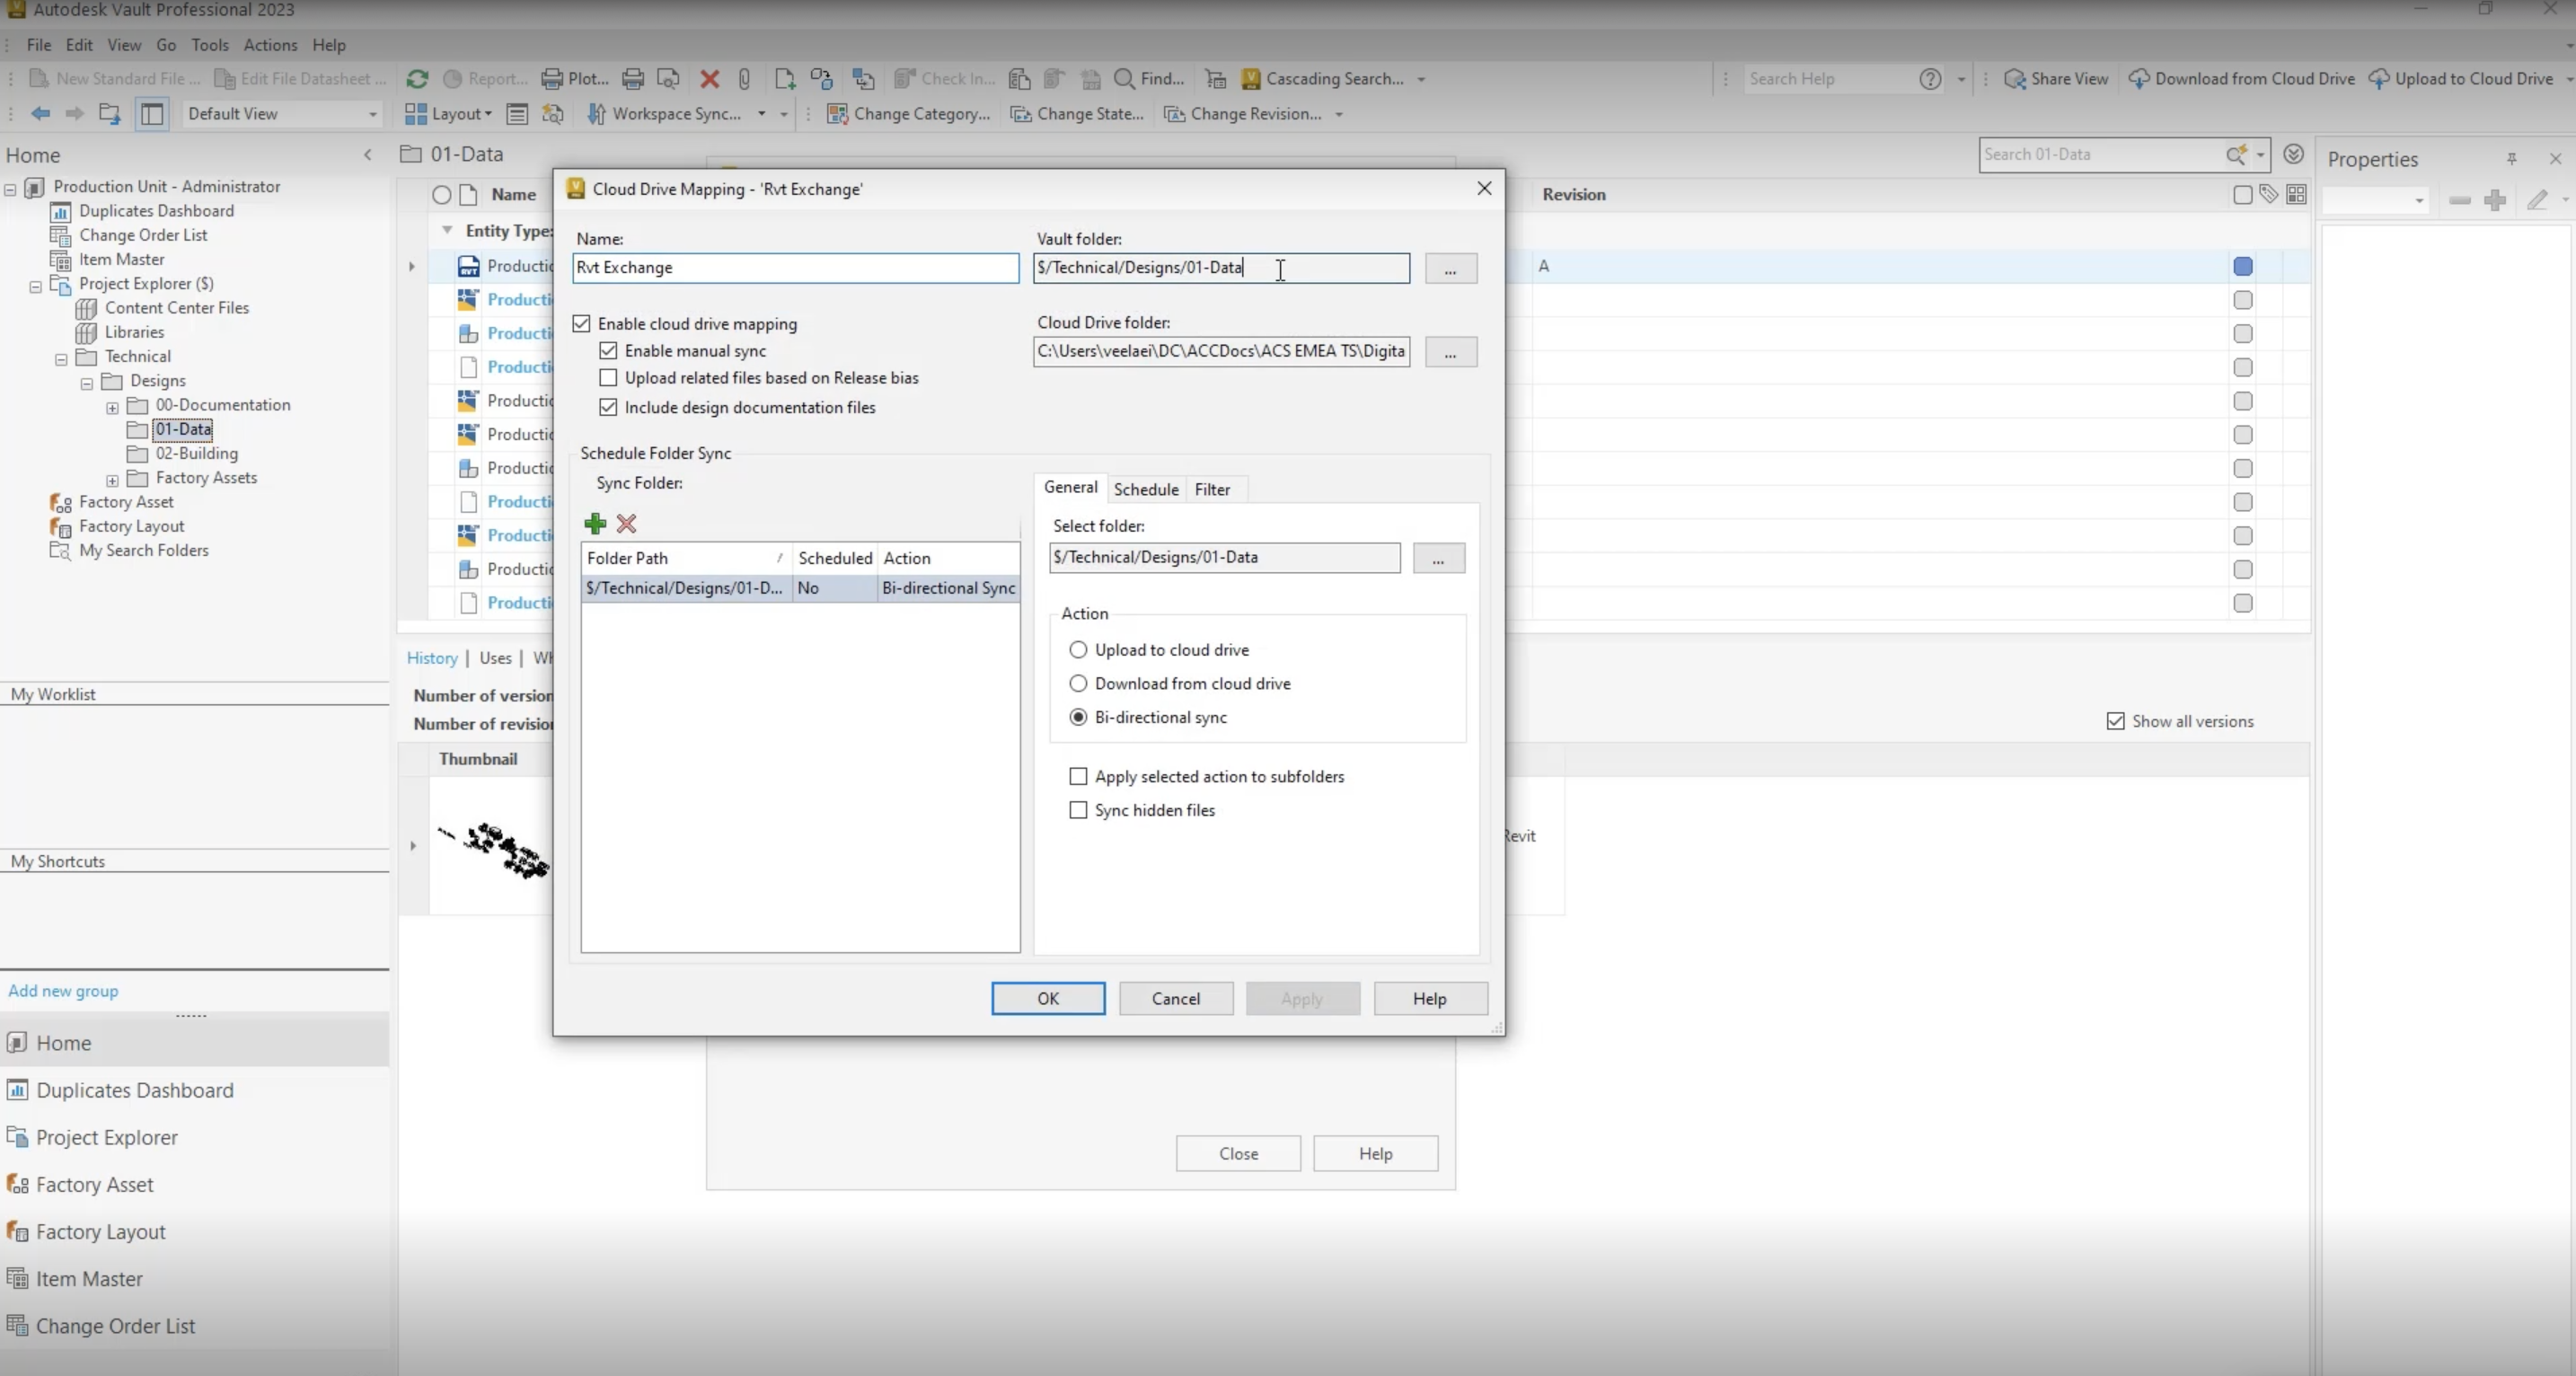The height and width of the screenshot is (1376, 2576).
Task: Click the red X to remove the sync folder
Action: point(626,523)
